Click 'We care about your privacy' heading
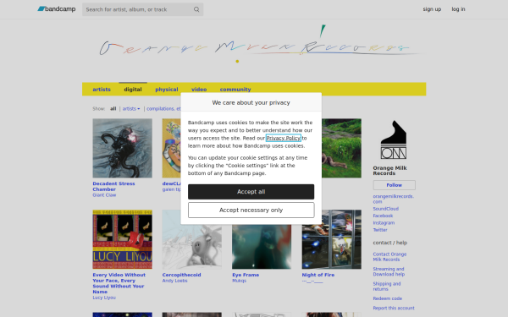The image size is (508, 317). (251, 102)
